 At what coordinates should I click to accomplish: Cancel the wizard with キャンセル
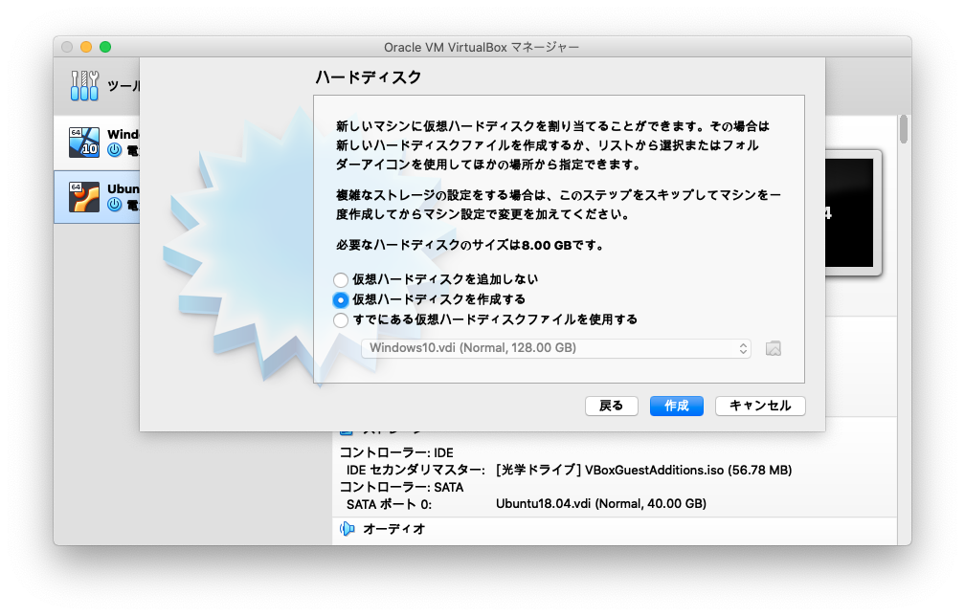[760, 406]
